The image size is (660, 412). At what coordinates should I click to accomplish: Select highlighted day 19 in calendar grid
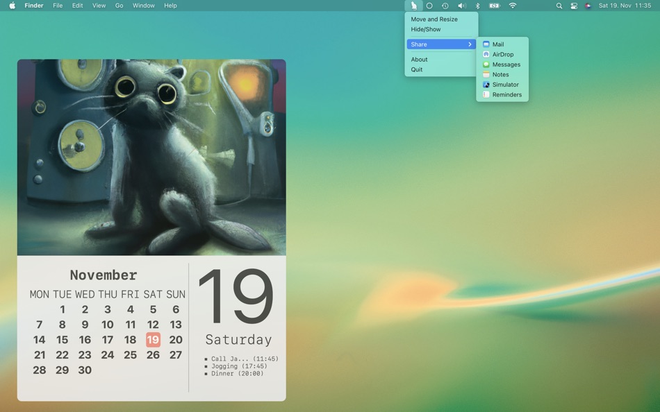pyautogui.click(x=153, y=340)
